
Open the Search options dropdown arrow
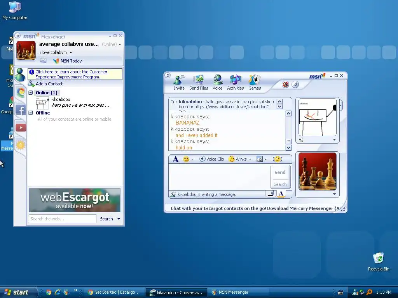[119, 219]
